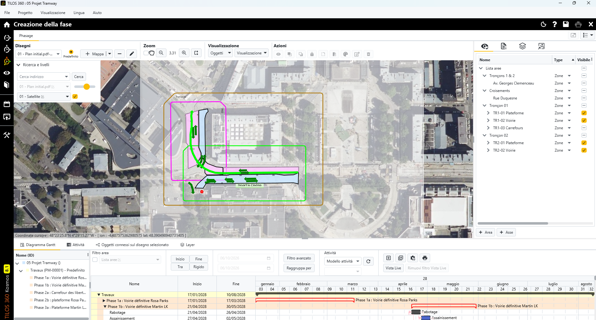Adjust the layer opacity slider handle

[x=87, y=87]
